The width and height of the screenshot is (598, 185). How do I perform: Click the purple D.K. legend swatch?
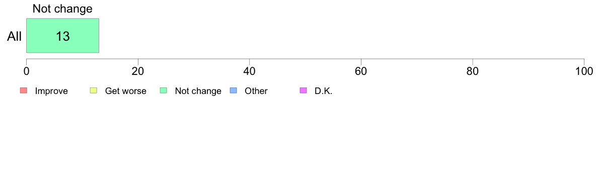[x=303, y=90]
